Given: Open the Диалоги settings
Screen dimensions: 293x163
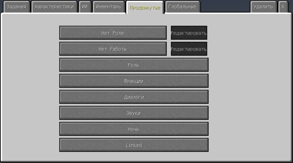Looking at the screenshot, I should pos(134,97).
